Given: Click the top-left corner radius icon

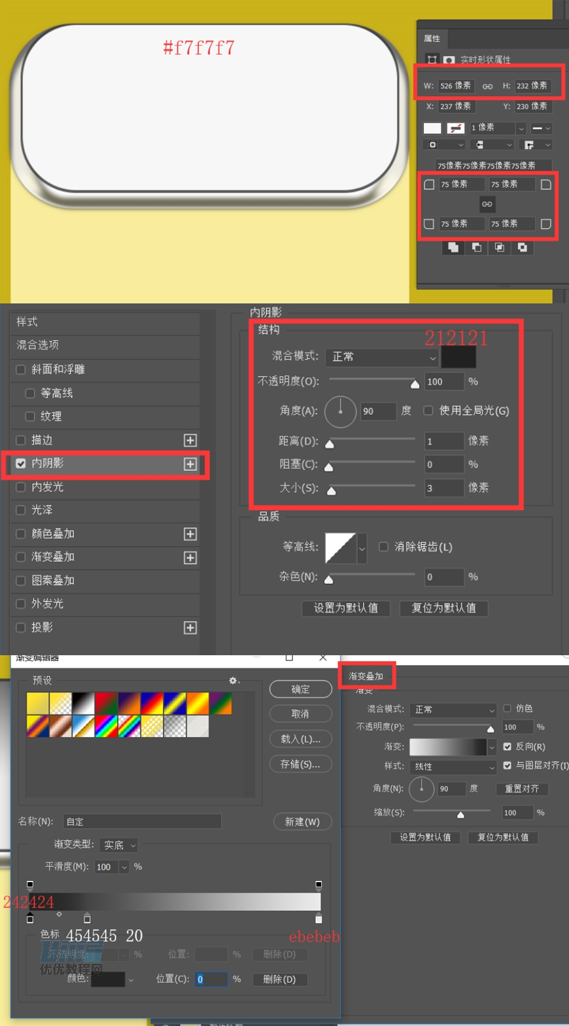Looking at the screenshot, I should coord(429,184).
